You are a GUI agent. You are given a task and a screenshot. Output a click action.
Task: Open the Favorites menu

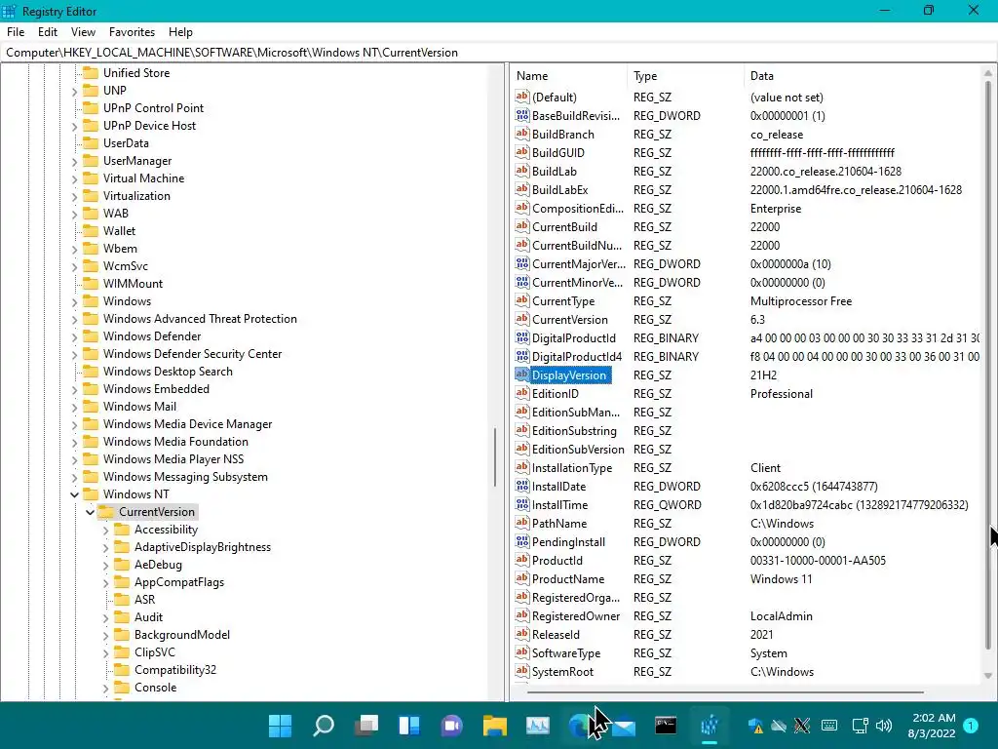[x=132, y=32]
